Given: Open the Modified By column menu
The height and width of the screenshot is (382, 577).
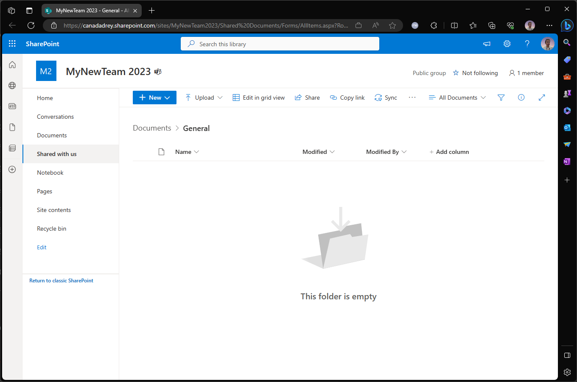Looking at the screenshot, I should (x=387, y=152).
